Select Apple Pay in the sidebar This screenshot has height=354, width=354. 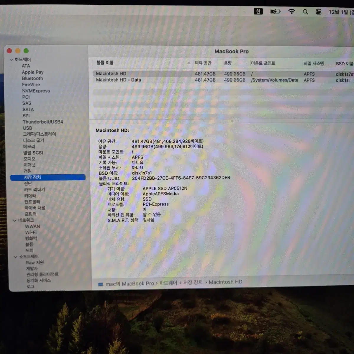[x=33, y=72]
